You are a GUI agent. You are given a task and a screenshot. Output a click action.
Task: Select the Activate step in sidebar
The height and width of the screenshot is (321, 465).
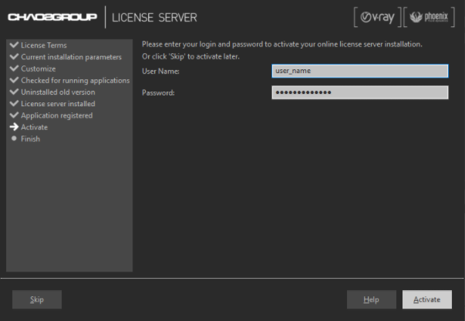[35, 127]
